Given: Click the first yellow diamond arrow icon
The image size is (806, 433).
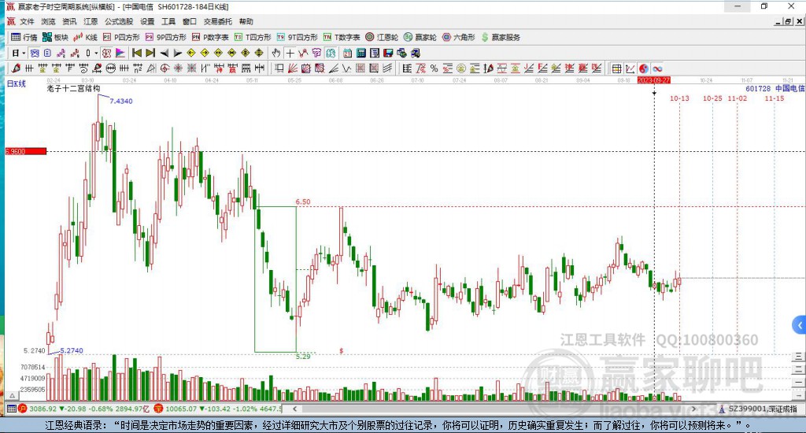Looking at the screenshot, I should coord(190,53).
